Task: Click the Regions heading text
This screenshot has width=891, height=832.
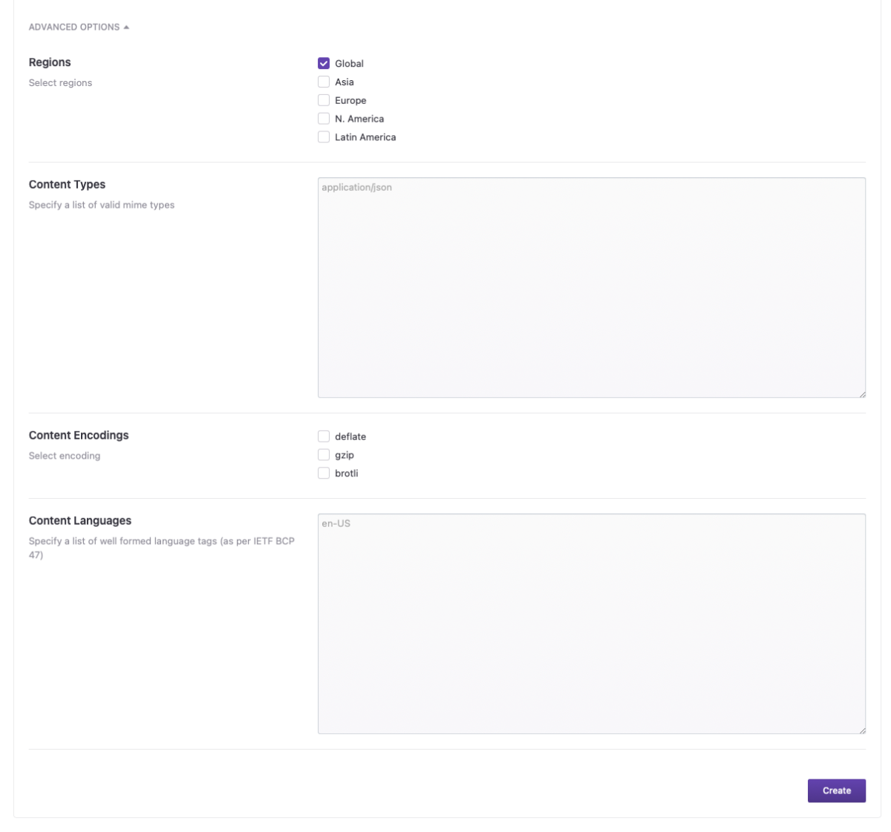Action: 50,62
